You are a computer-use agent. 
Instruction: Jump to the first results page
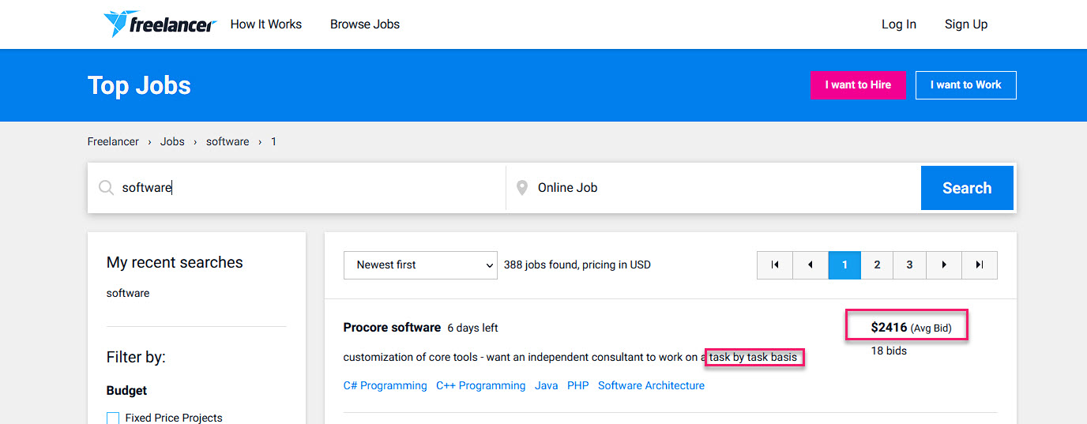tap(775, 265)
